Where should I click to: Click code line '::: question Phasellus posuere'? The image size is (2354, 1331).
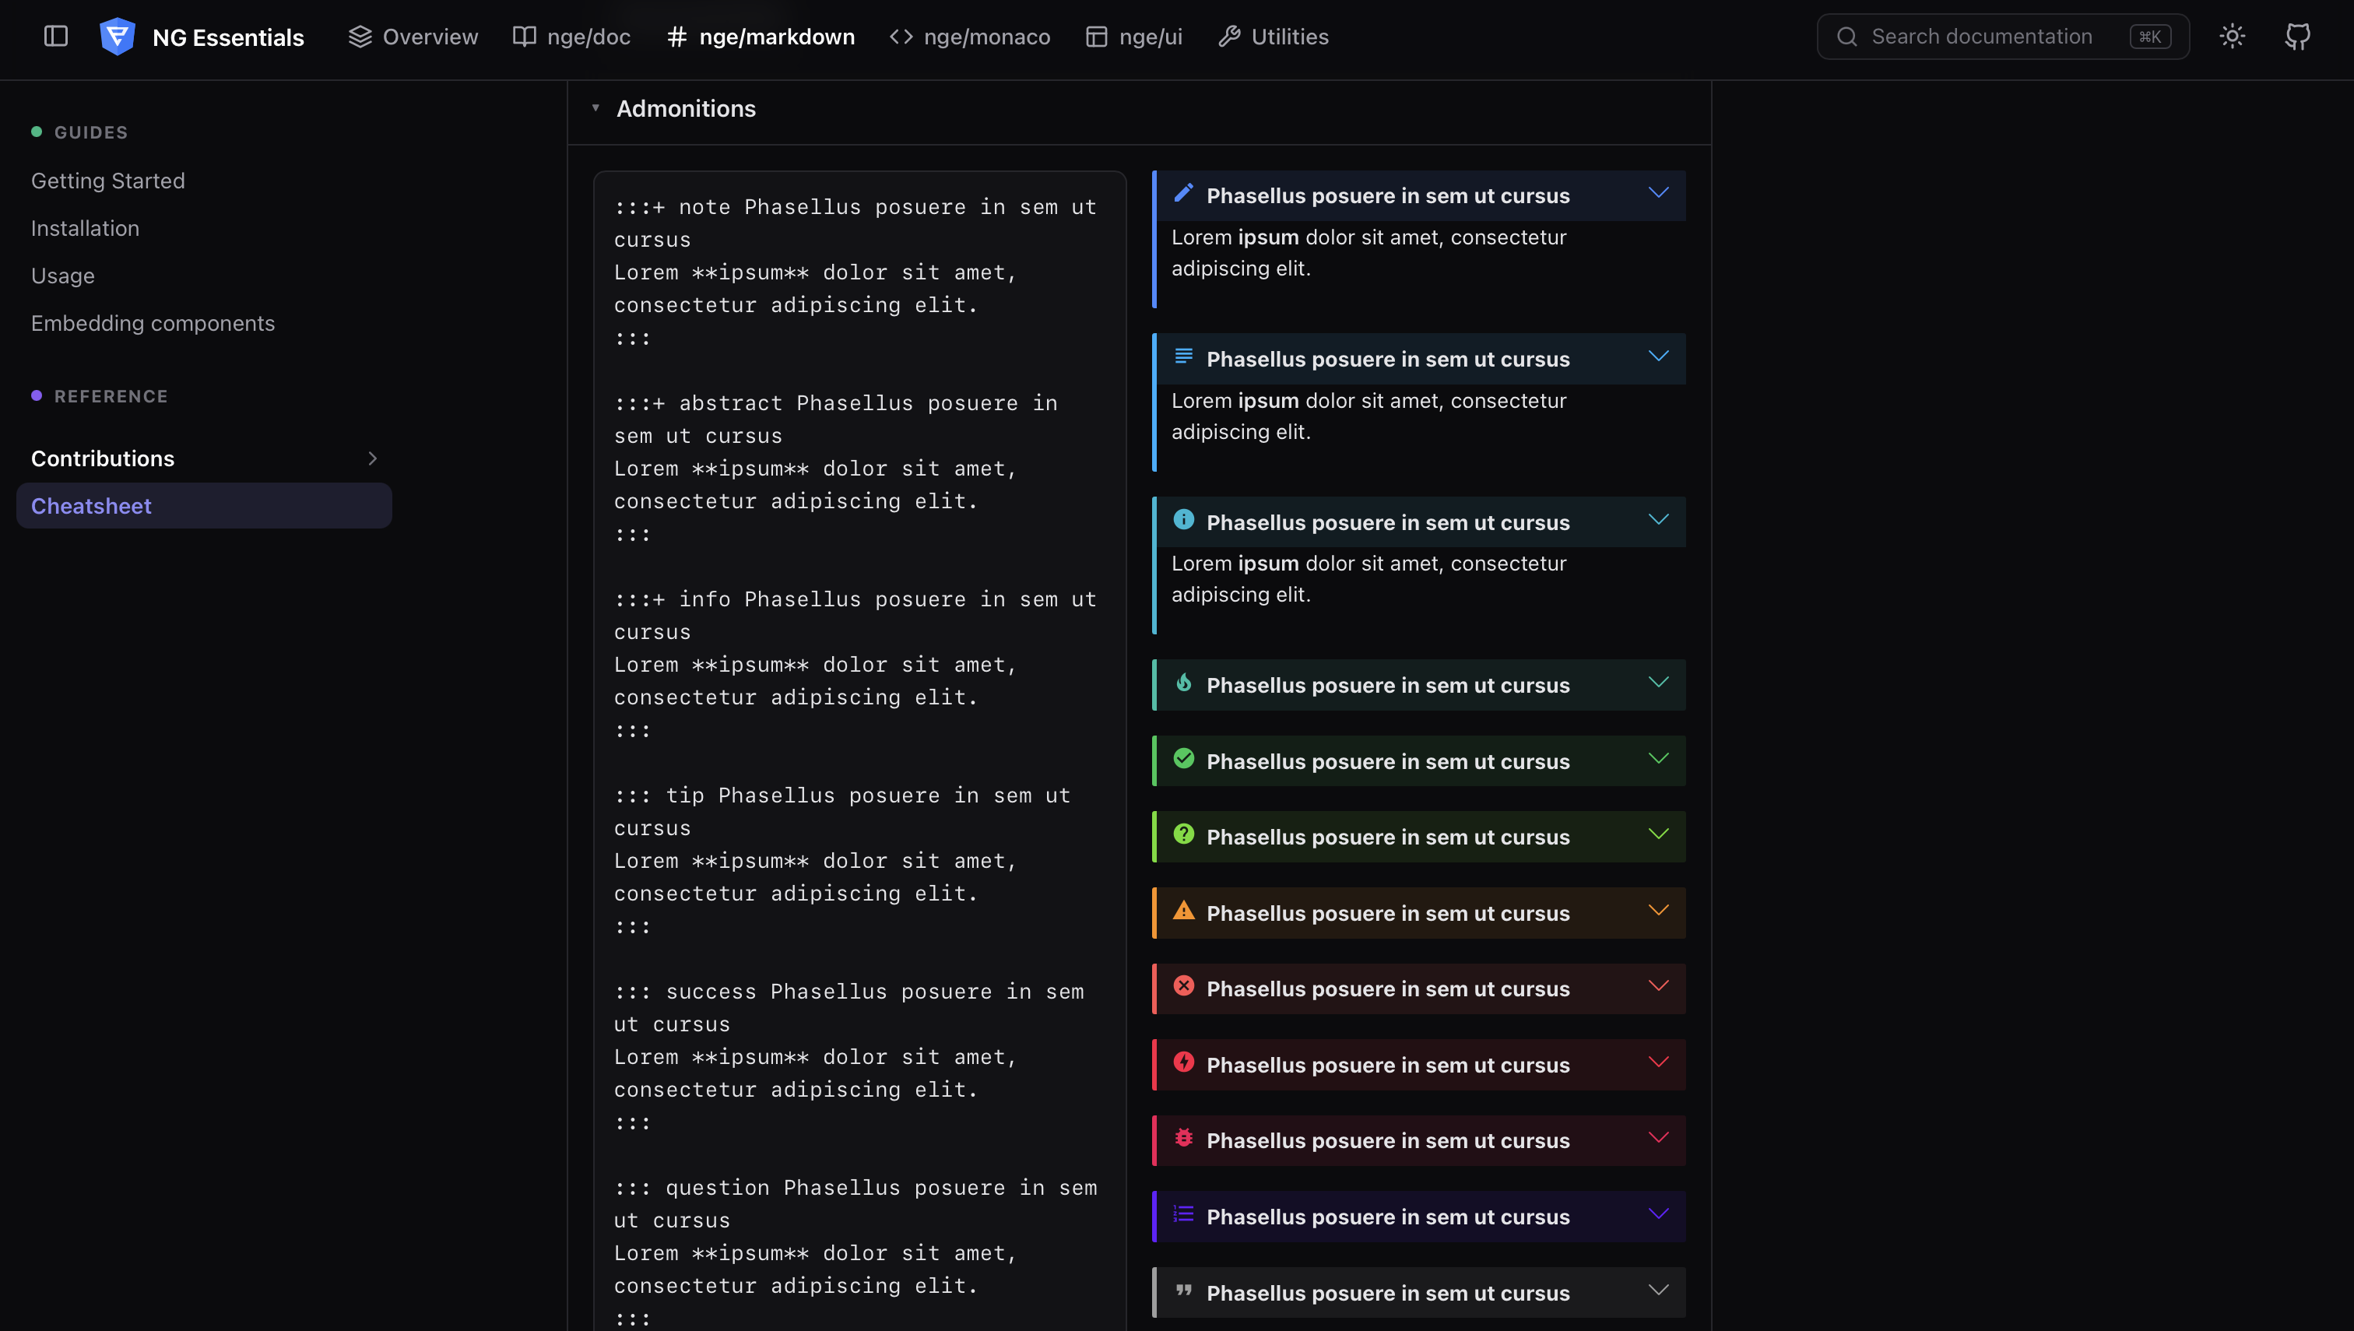click(855, 1189)
